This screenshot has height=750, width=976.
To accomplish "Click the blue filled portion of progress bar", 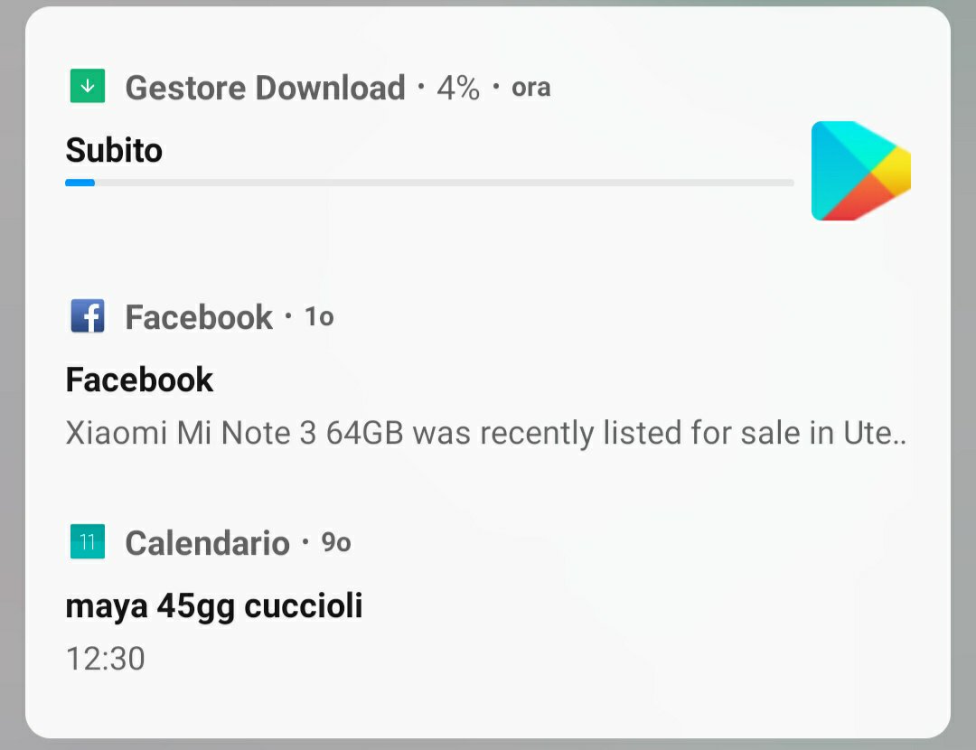I will [x=80, y=183].
